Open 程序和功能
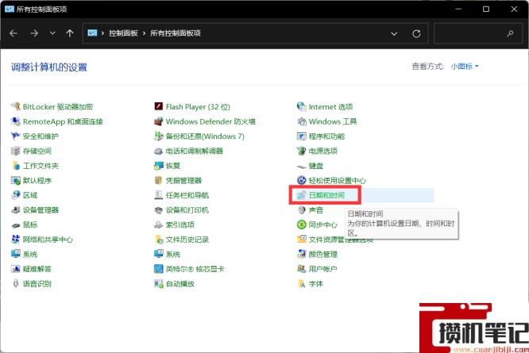529x353 pixels. 326,136
